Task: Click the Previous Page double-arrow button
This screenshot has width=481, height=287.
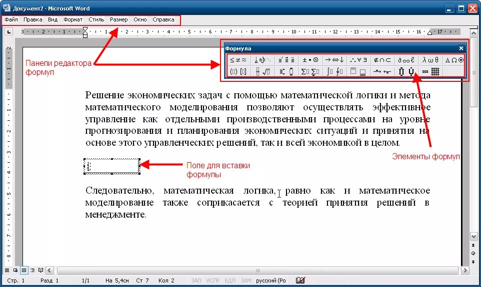Action: (x=473, y=246)
